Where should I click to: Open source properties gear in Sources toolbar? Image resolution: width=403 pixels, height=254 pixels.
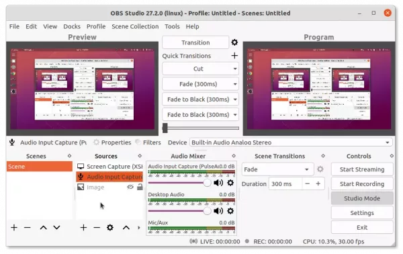110,228
